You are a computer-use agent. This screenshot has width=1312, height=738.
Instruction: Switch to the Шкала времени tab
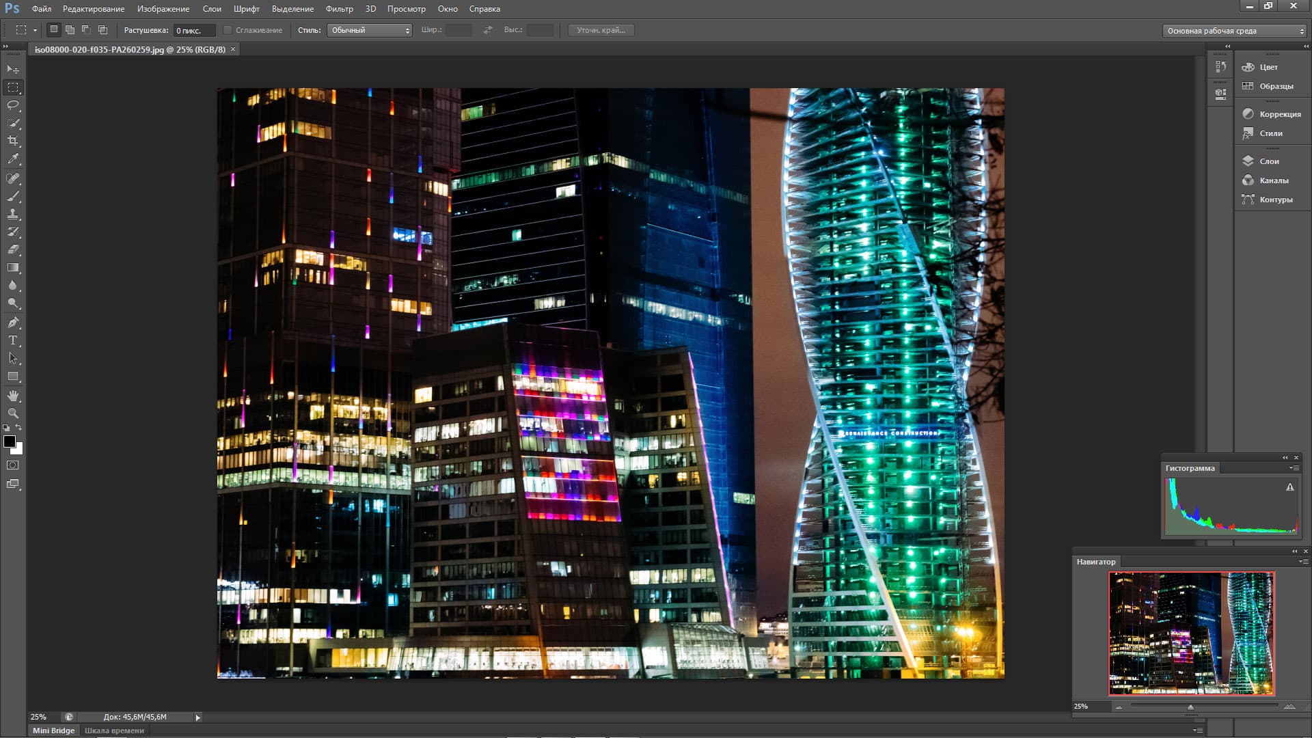click(114, 730)
